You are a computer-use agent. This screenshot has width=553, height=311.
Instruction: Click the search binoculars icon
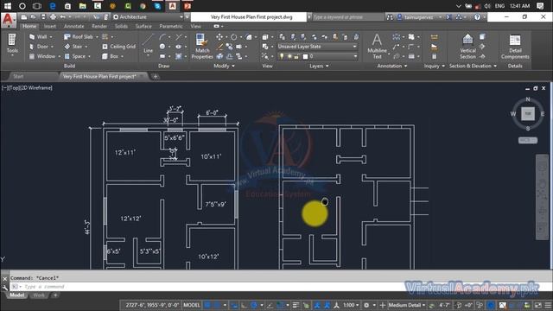tap(390, 17)
